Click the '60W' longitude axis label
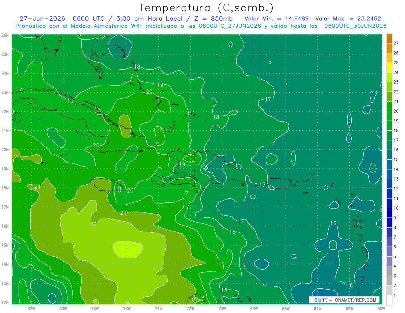405x313 pixels. (381, 308)
